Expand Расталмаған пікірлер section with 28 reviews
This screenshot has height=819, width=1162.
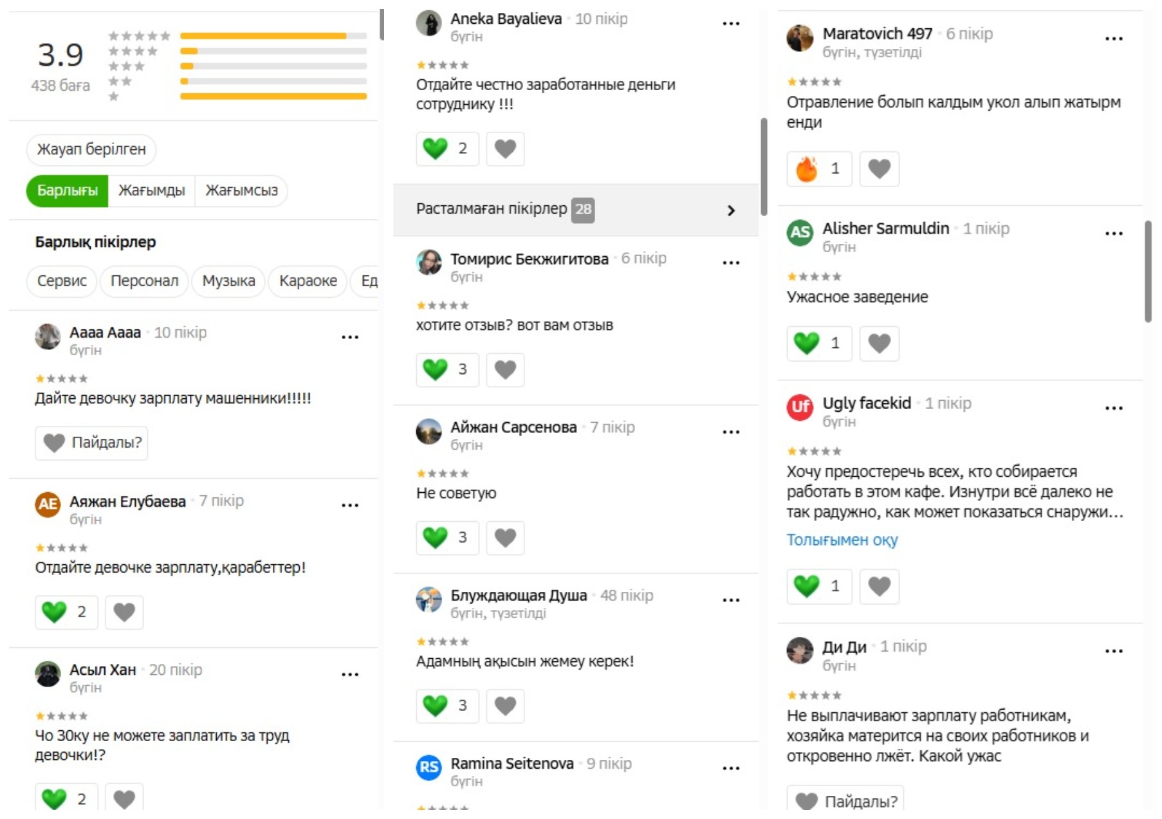[x=576, y=210]
